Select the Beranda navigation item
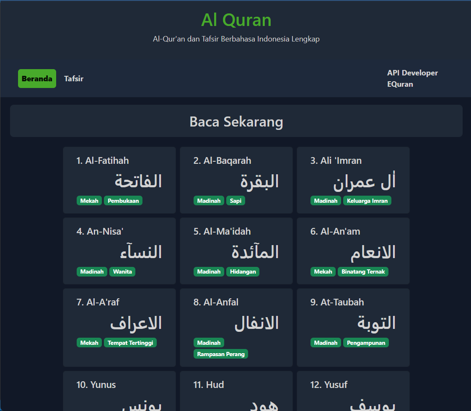Screen dimensions: 471x411 (x=37, y=78)
